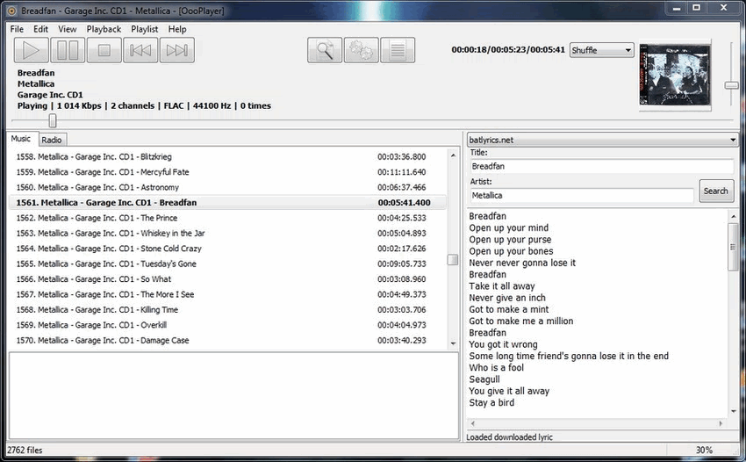Skip to next track
Viewport: 746px width, 462px height.
[x=177, y=50]
